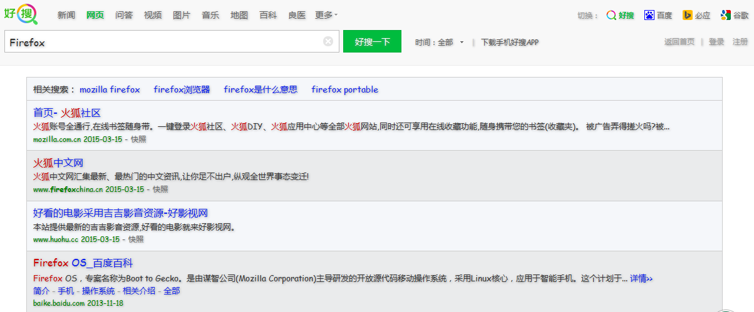The height and width of the screenshot is (312, 754).
Task: Open the 百科 tab
Action: coord(268,15)
